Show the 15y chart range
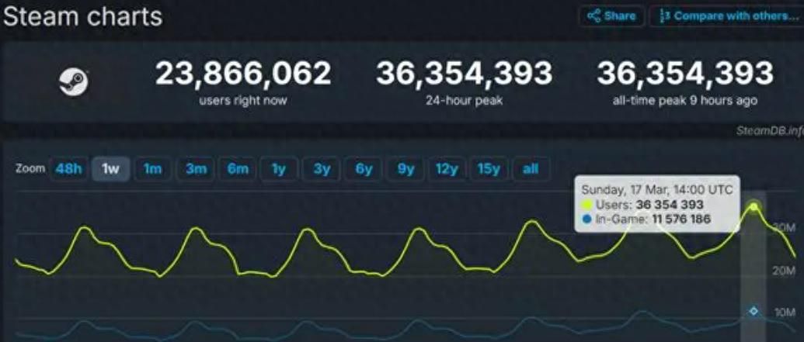The image size is (804, 342). tap(488, 168)
